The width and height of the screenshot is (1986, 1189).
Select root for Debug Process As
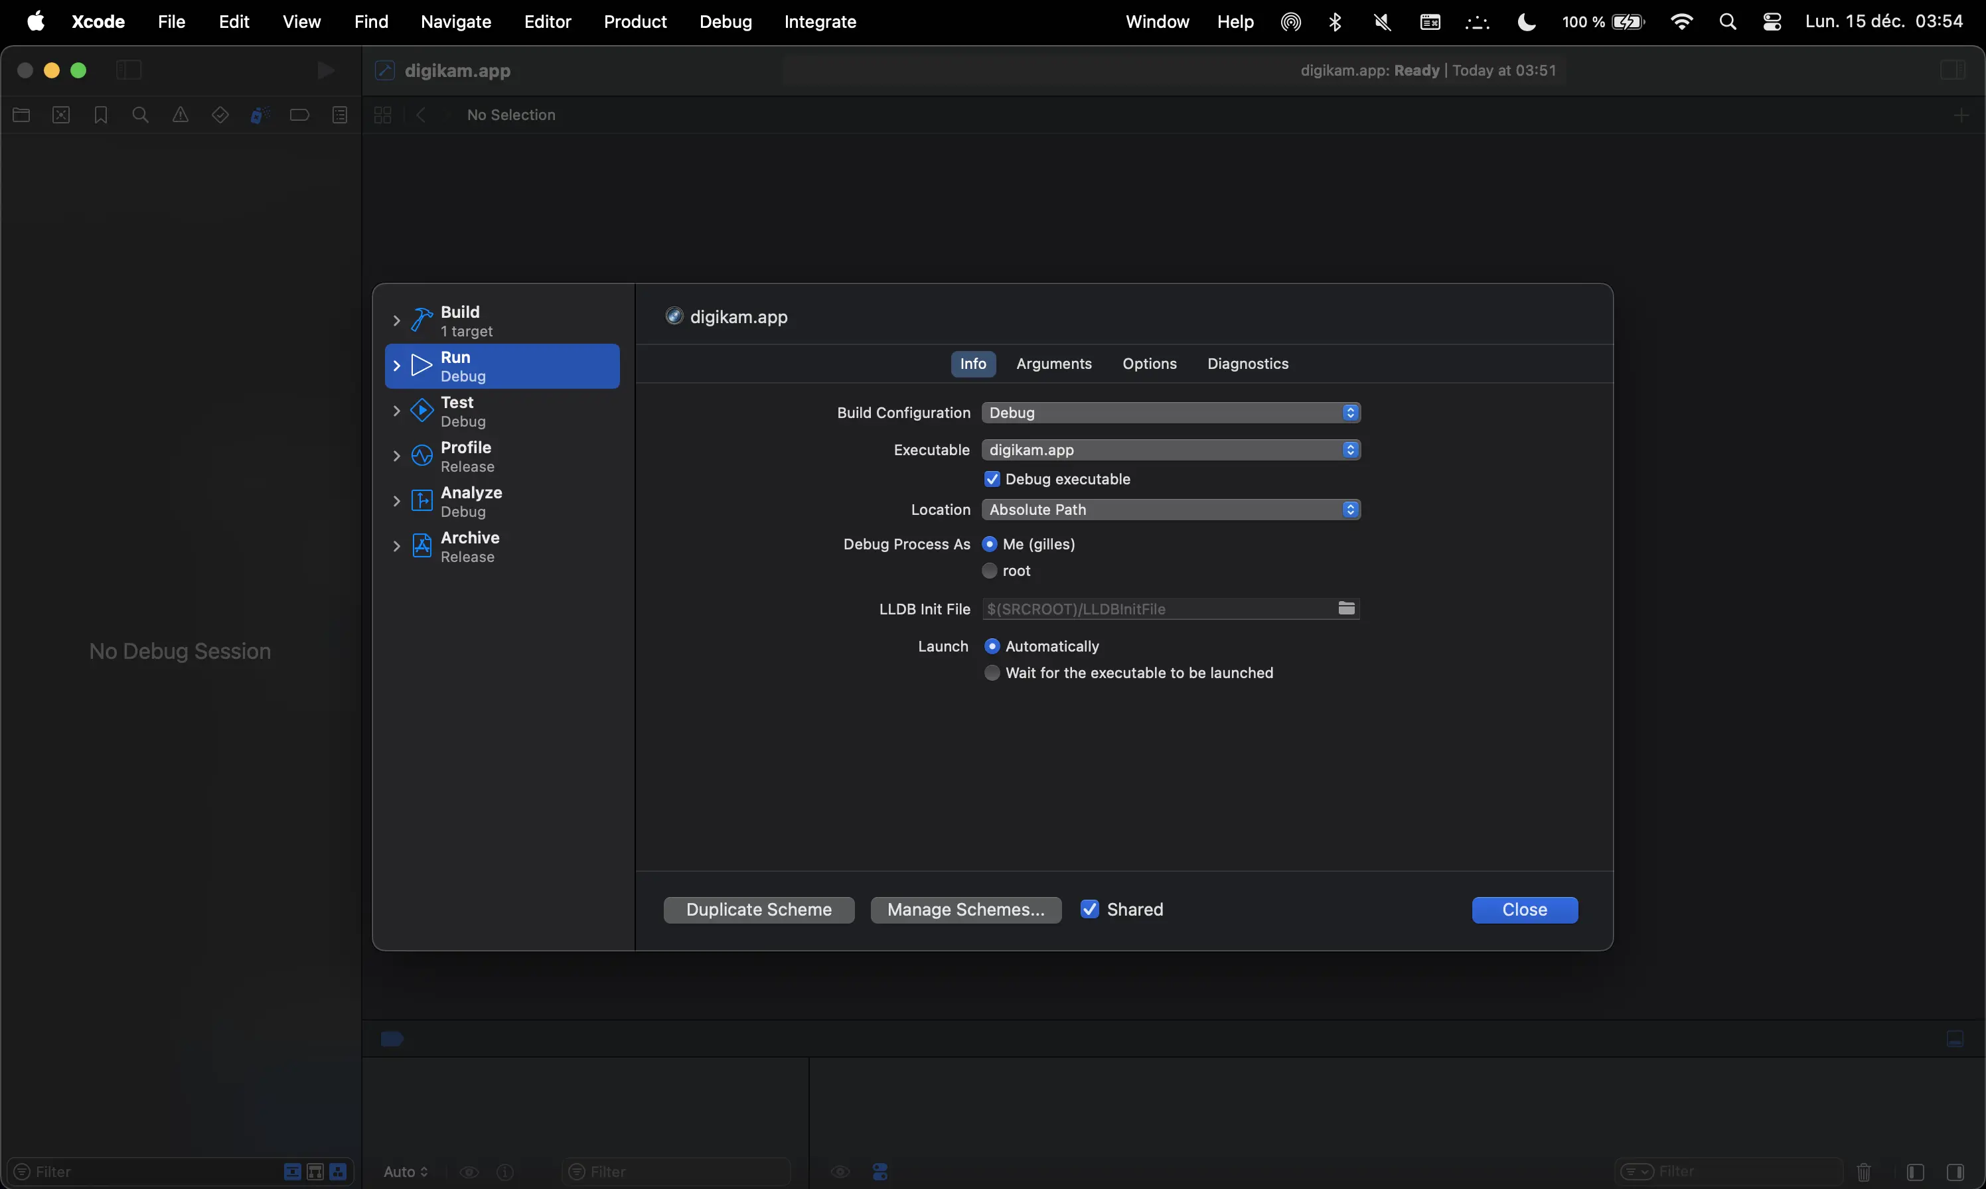[989, 571]
